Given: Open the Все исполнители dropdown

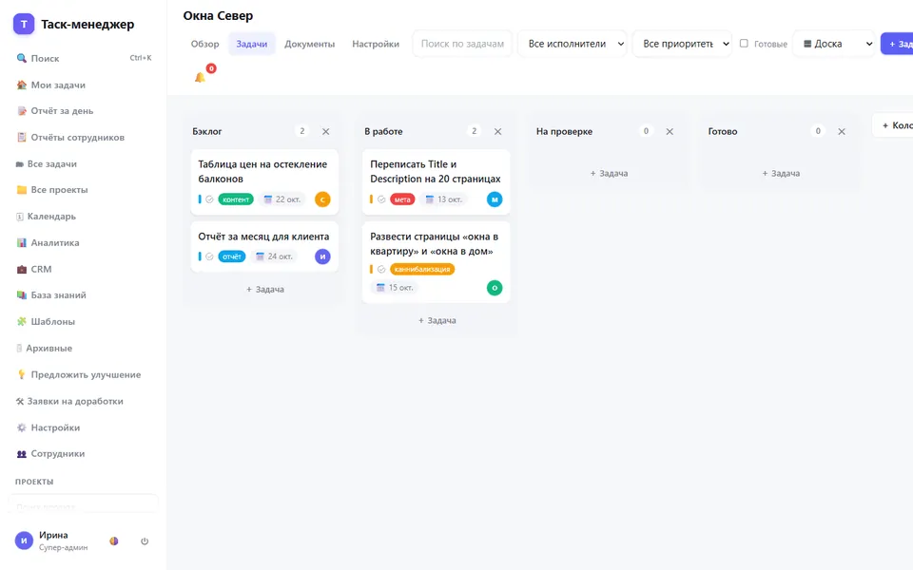Looking at the screenshot, I should (573, 44).
